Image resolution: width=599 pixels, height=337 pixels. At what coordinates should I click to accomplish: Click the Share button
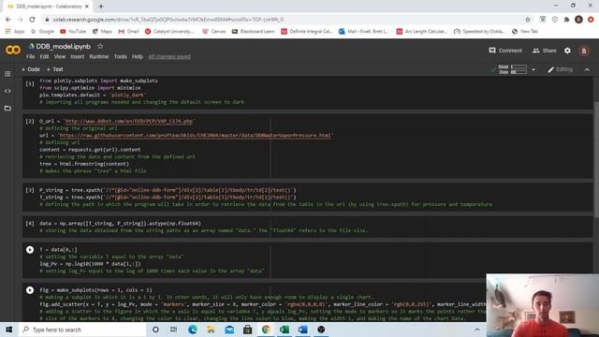545,51
